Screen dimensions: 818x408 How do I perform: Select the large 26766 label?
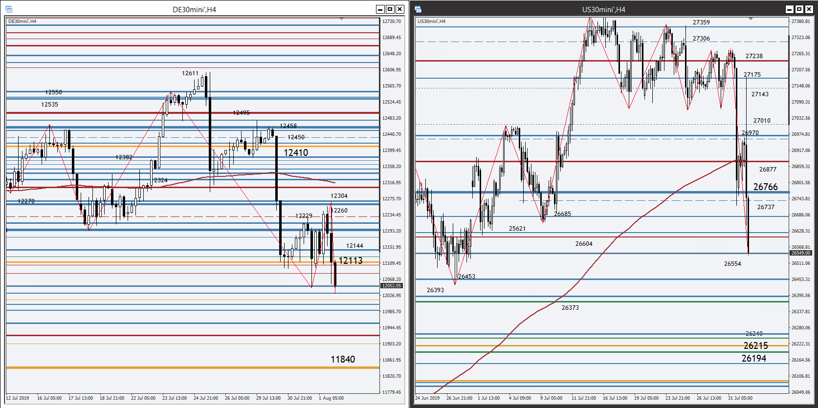tap(765, 187)
